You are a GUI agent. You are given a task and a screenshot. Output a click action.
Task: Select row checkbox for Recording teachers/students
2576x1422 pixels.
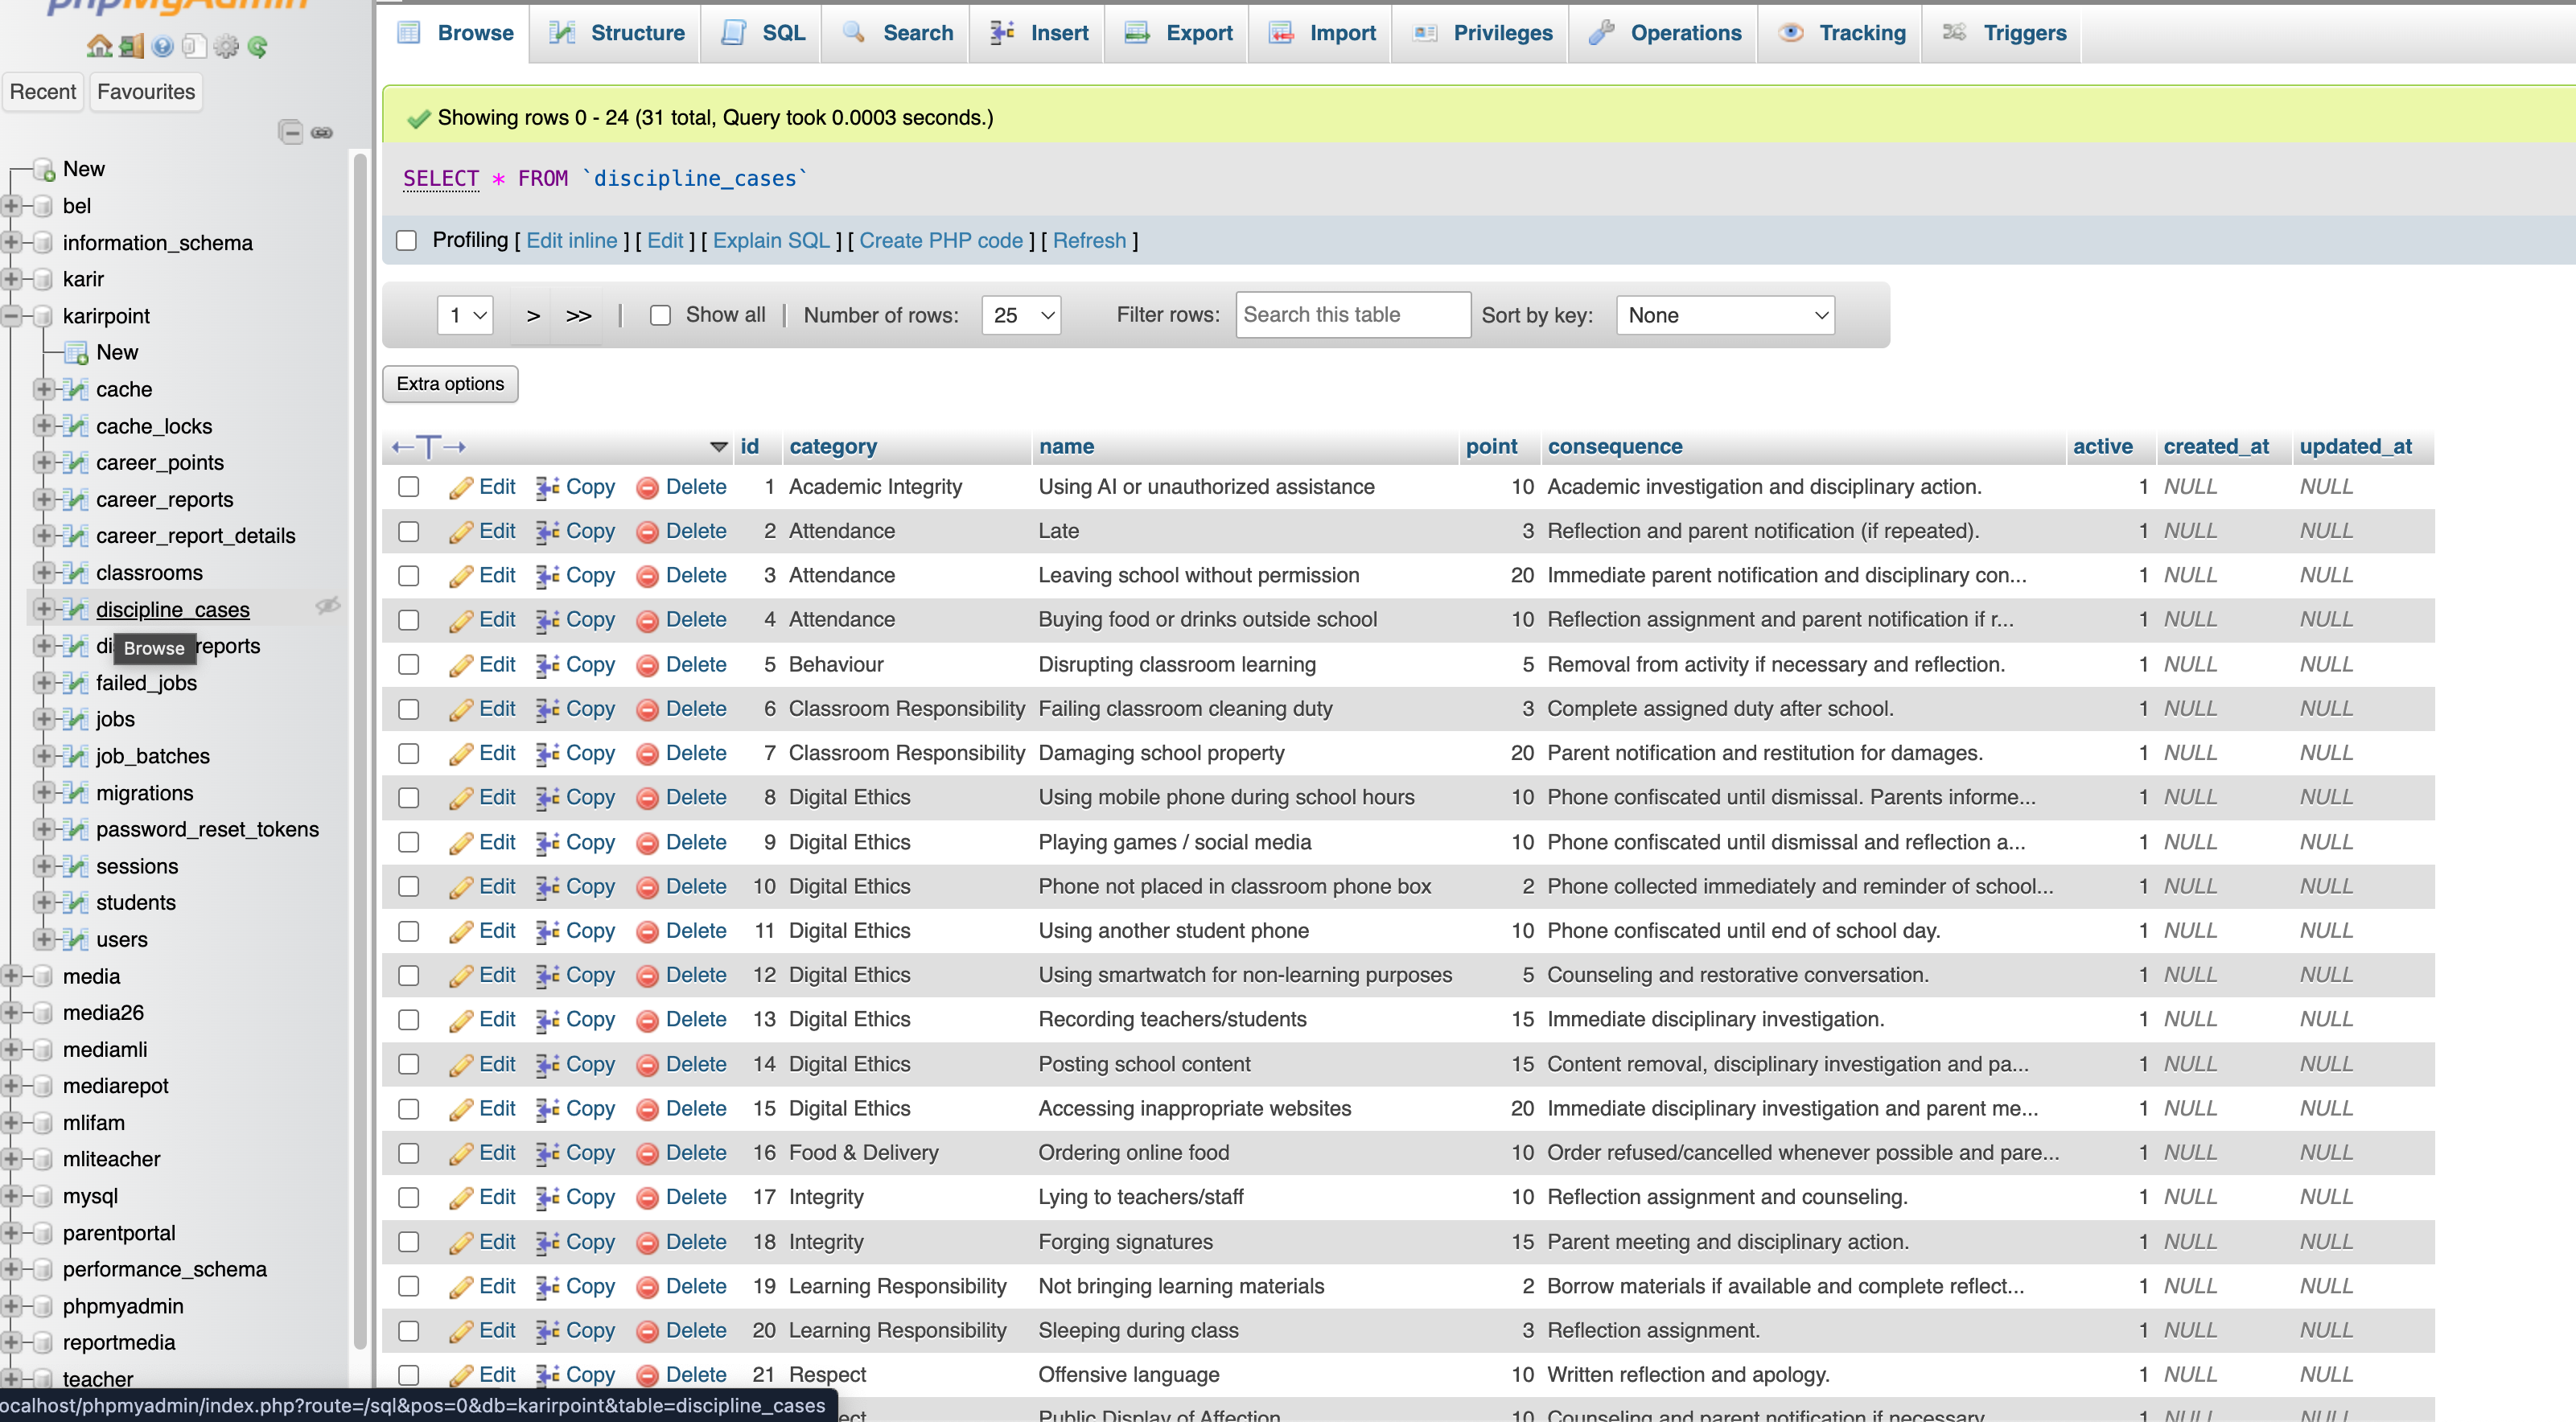tap(408, 1019)
